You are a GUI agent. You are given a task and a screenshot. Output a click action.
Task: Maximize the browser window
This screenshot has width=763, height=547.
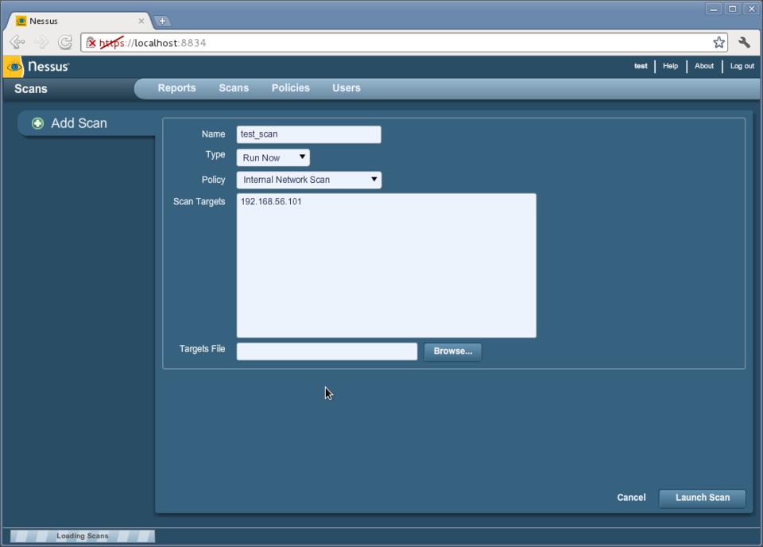coord(732,10)
